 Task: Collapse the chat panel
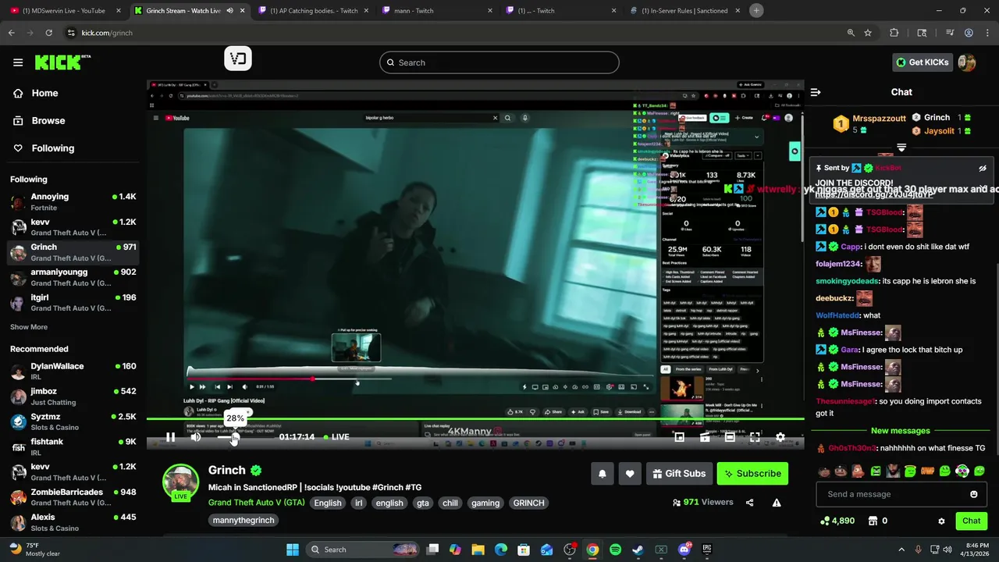tap(816, 92)
